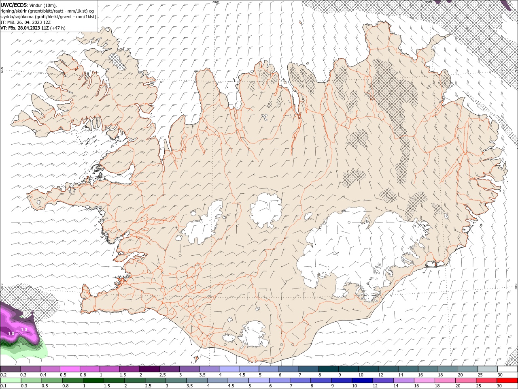This screenshot has height=389, width=518.
Task: Click the white Mýrdalsjökull glacier near the south coast
Action: click(254, 335)
